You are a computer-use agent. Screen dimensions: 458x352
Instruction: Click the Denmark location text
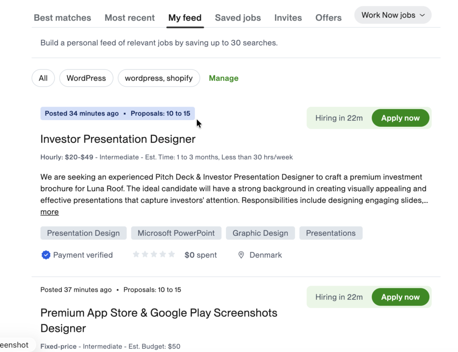[266, 255]
